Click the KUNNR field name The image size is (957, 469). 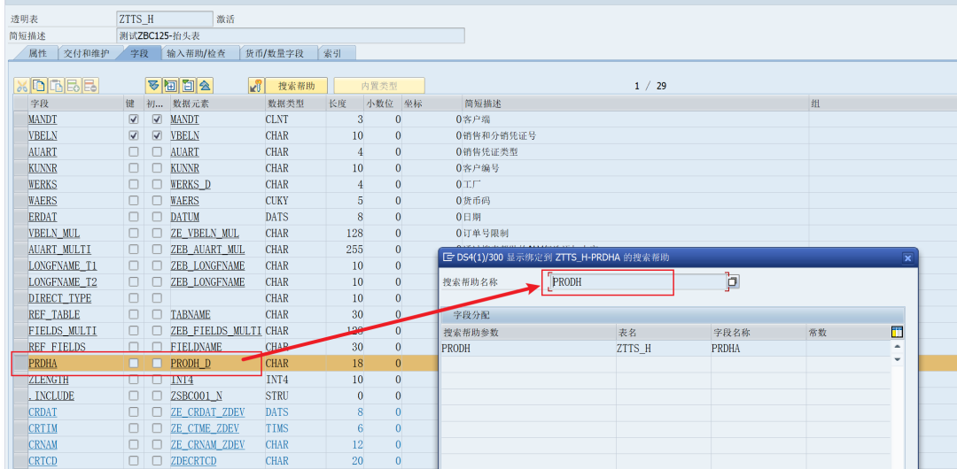click(x=43, y=168)
